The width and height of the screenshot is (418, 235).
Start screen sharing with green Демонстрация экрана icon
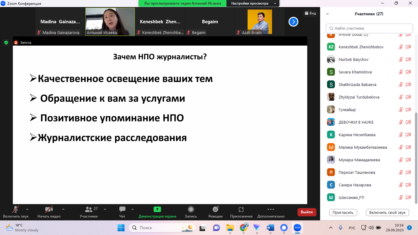[x=157, y=210]
